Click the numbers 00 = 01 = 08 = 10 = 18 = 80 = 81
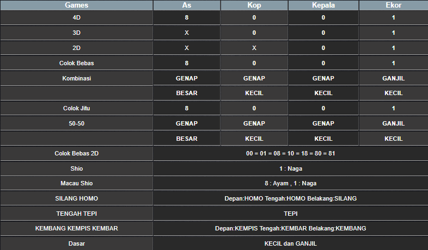The height and width of the screenshot is (250, 428). pos(290,154)
